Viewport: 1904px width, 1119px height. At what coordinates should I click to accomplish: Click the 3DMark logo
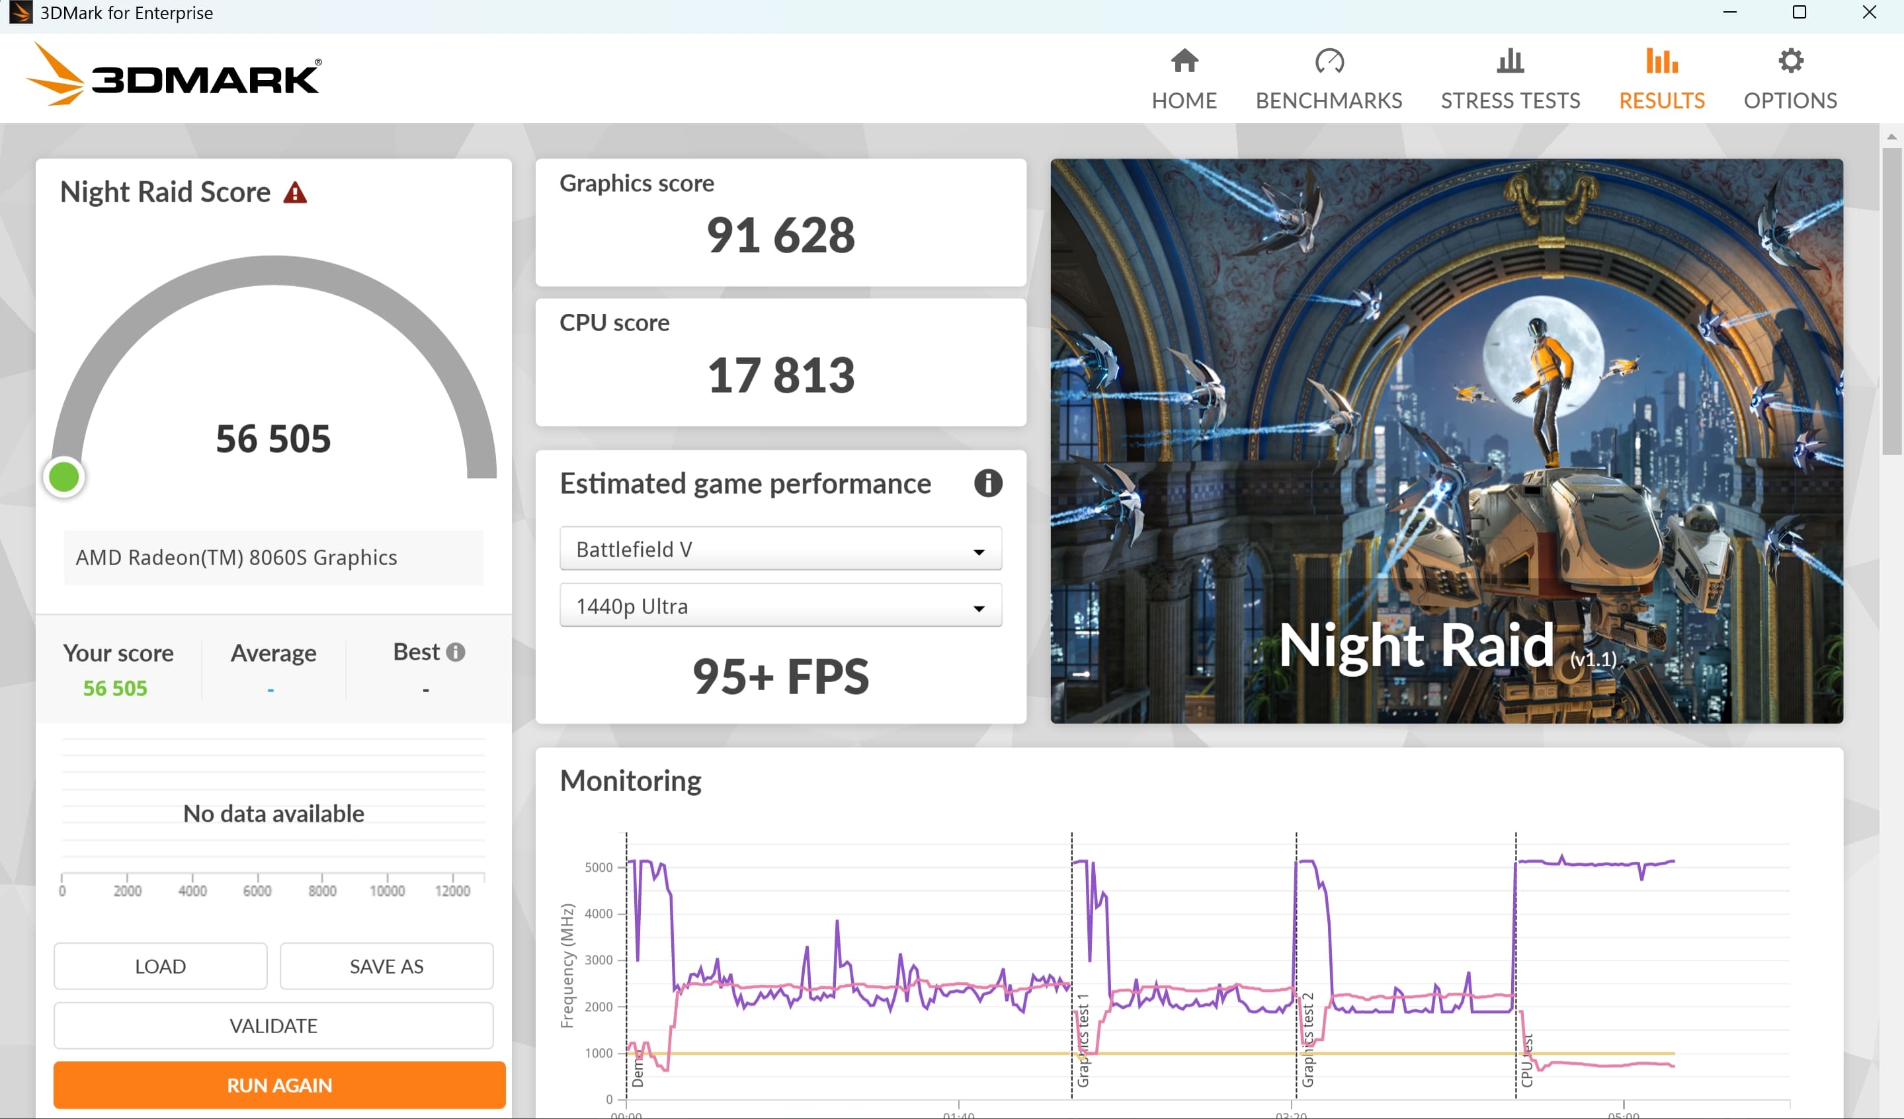coord(174,75)
